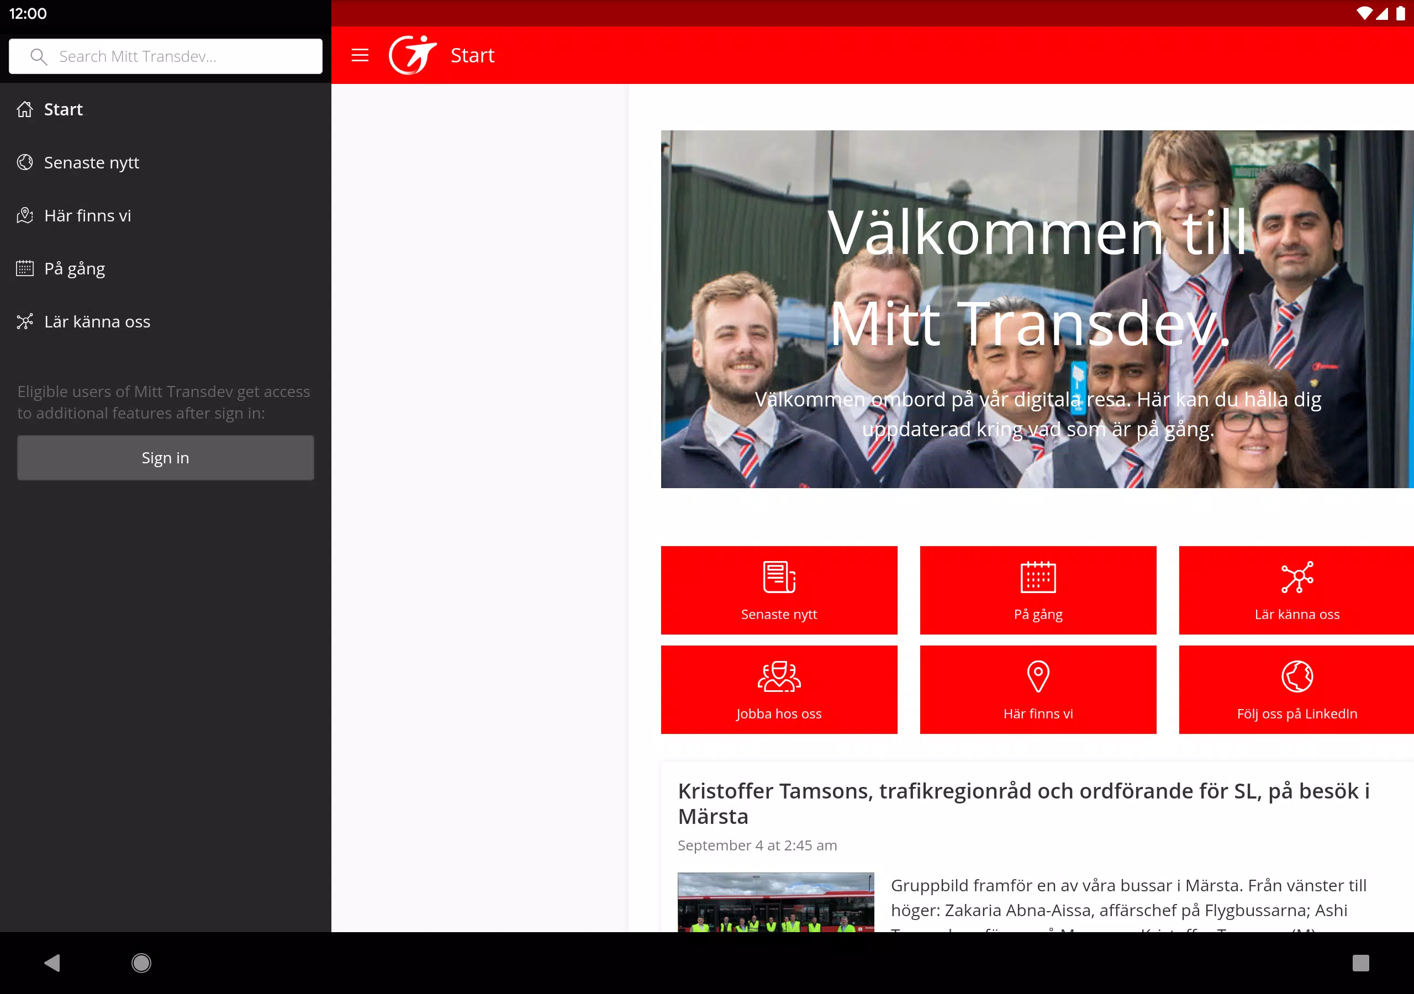Click the globe icon beside Senaste nytt
Viewport: 1414px width, 994px height.
pos(25,162)
